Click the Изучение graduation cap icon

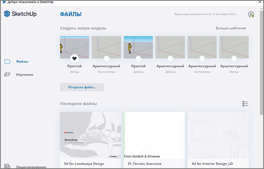coord(7,74)
